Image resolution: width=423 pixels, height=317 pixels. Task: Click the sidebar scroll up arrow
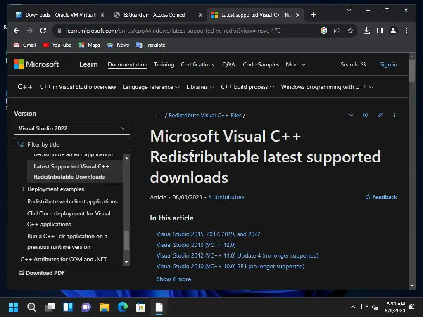[126, 158]
